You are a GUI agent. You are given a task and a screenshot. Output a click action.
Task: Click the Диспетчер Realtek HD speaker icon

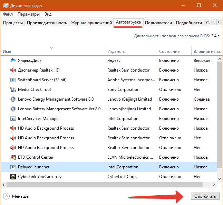coord(13,70)
